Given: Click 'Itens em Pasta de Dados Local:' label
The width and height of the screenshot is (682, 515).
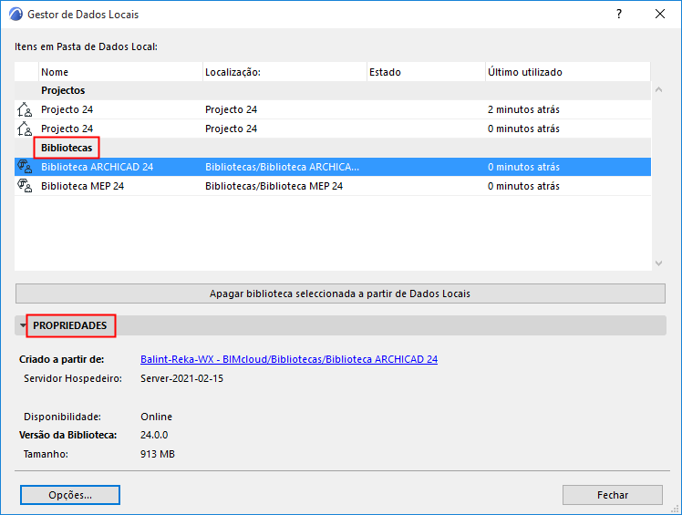Looking at the screenshot, I should (x=86, y=46).
